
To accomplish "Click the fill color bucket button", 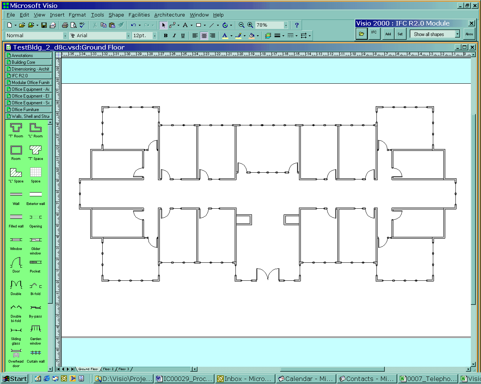I will coord(252,36).
